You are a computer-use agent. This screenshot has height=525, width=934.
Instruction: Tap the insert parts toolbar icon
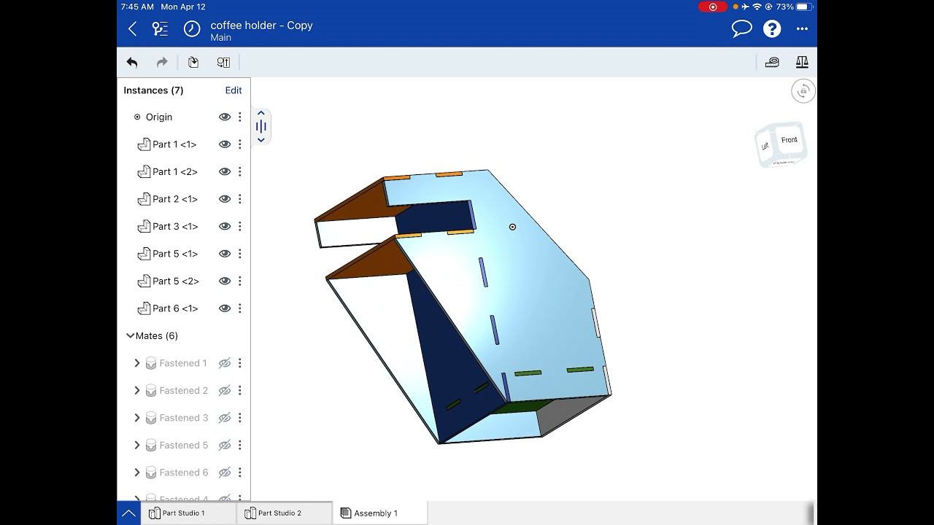click(x=193, y=63)
